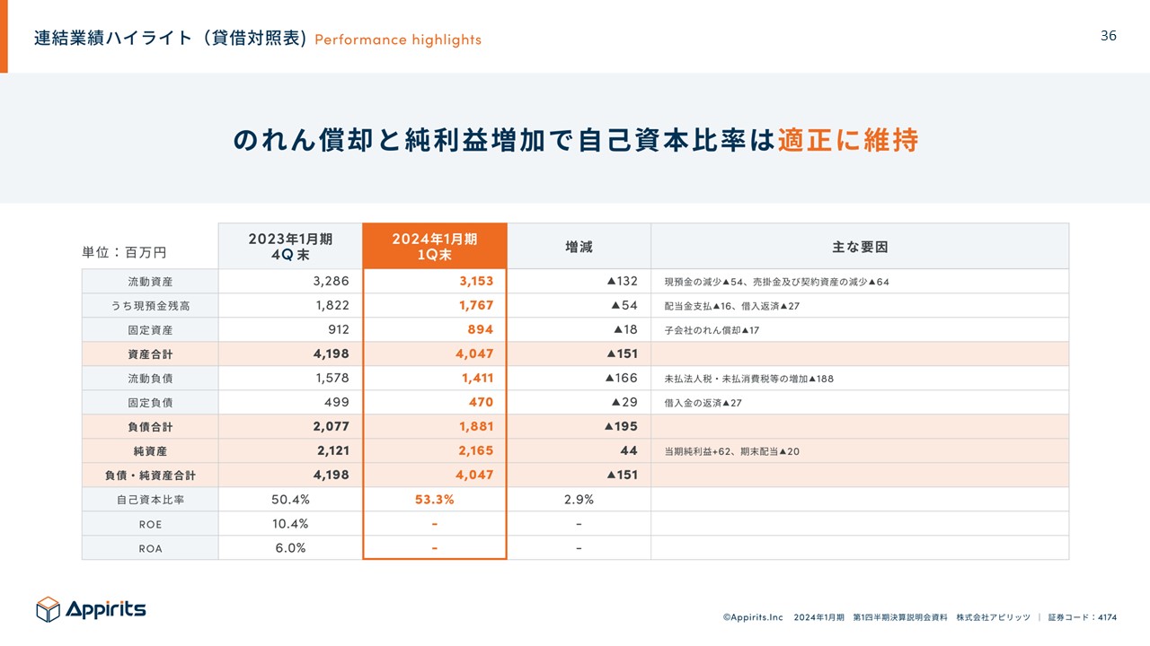
Task: Click the 自己資本比率 row label
Action: [x=150, y=500]
